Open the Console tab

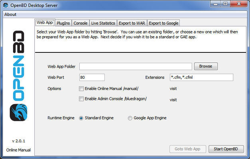[x=80, y=23]
